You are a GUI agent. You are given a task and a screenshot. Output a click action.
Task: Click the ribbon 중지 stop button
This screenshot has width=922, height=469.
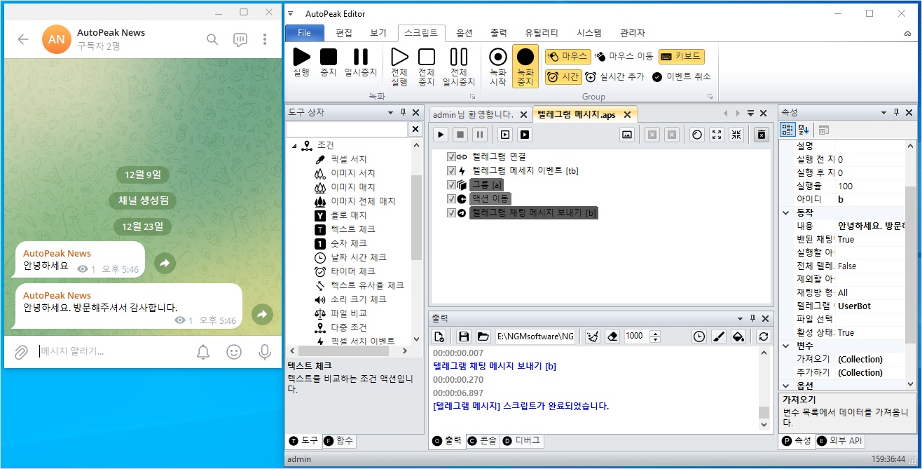(329, 62)
